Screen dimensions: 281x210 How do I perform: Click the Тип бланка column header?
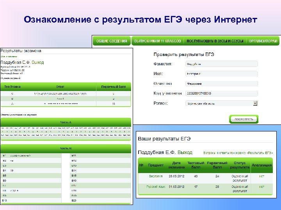point(12,87)
